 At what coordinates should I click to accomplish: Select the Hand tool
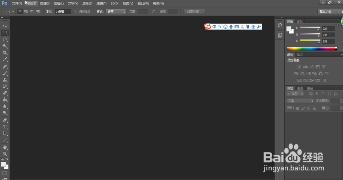(4, 147)
